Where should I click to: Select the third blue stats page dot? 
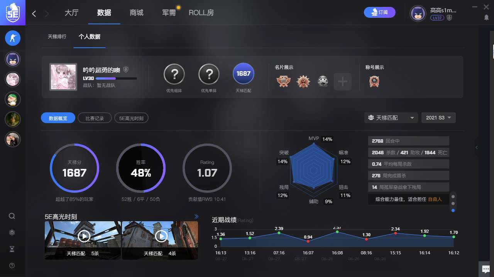click(x=453, y=210)
